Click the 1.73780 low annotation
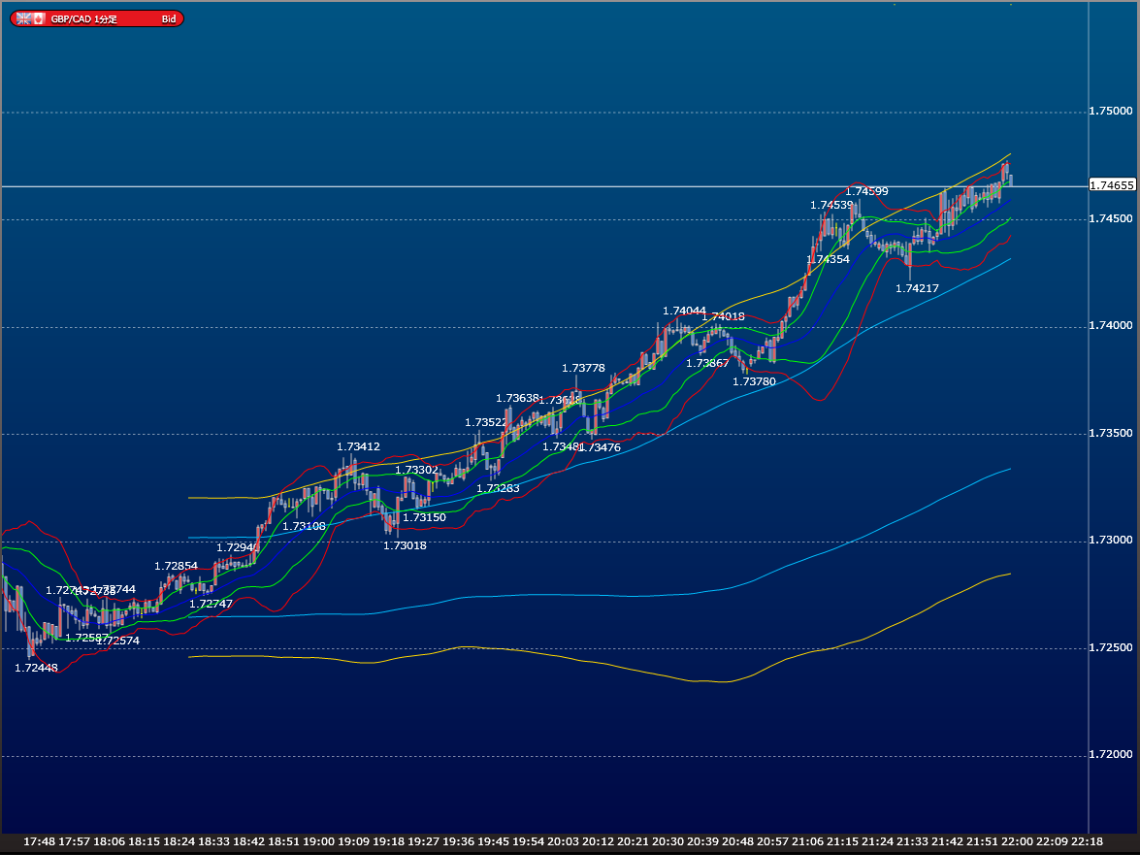The image size is (1140, 855). click(x=754, y=381)
